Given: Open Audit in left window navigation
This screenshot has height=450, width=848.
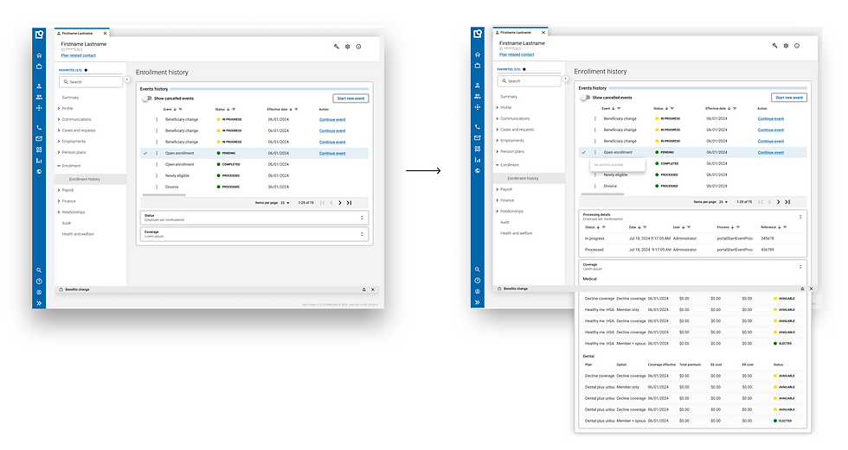Looking at the screenshot, I should [67, 223].
